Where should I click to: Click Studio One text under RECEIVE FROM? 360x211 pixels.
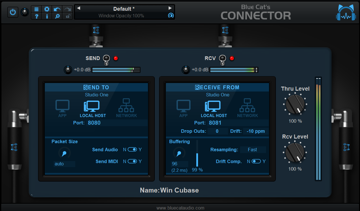coord(218,95)
